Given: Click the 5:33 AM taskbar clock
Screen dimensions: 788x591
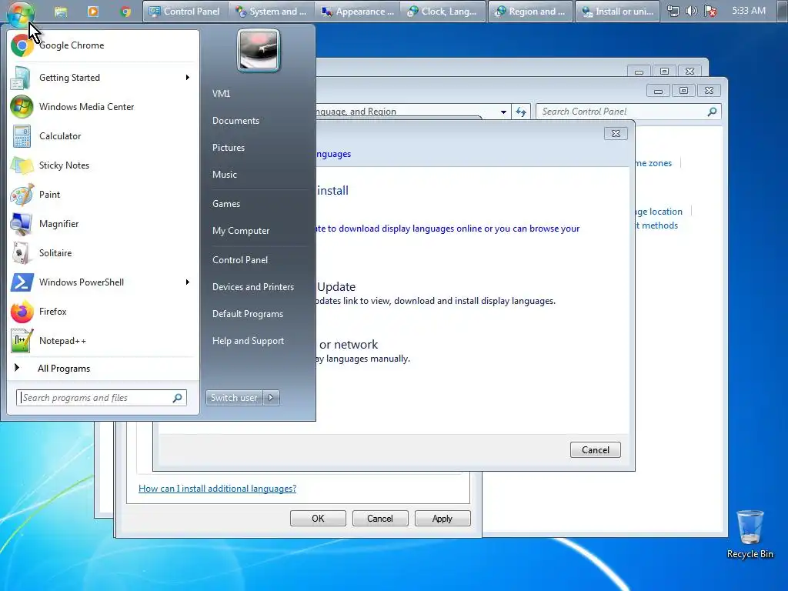Looking at the screenshot, I should [749, 11].
